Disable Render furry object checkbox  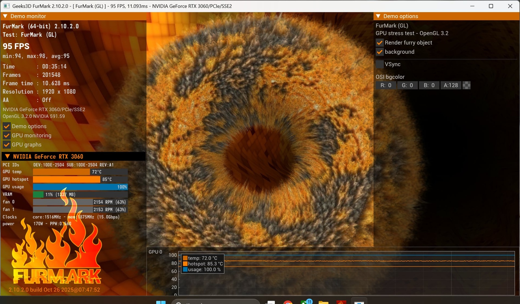point(380,43)
